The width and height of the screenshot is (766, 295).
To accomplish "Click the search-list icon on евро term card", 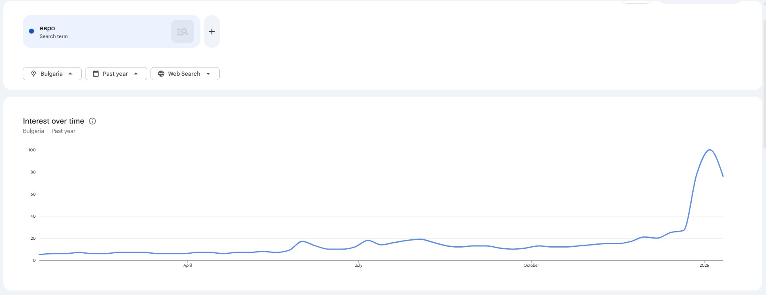I will [183, 31].
